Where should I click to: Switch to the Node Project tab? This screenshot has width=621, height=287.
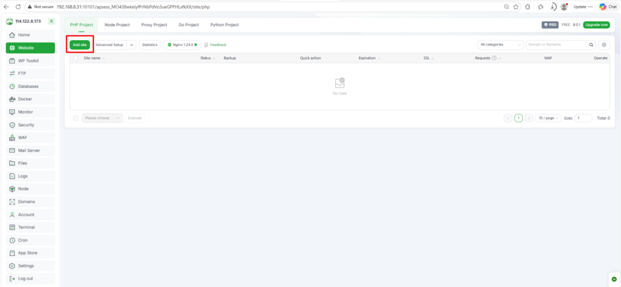coord(117,25)
